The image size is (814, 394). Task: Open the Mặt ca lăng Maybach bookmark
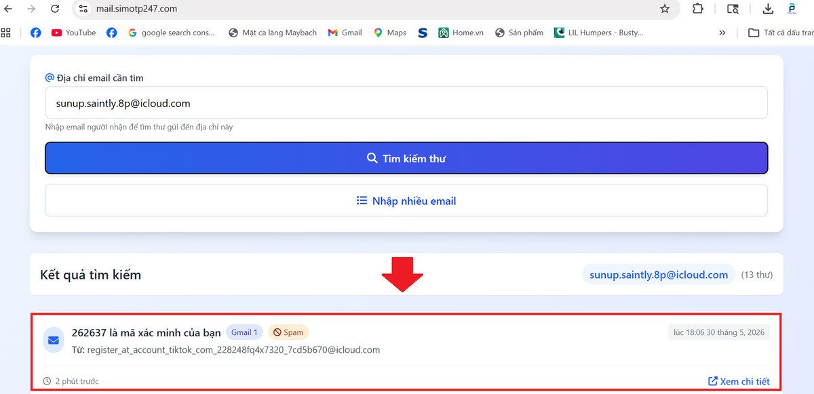point(273,33)
